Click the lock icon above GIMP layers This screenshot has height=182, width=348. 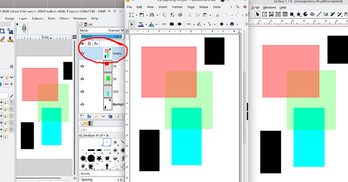[x=89, y=43]
